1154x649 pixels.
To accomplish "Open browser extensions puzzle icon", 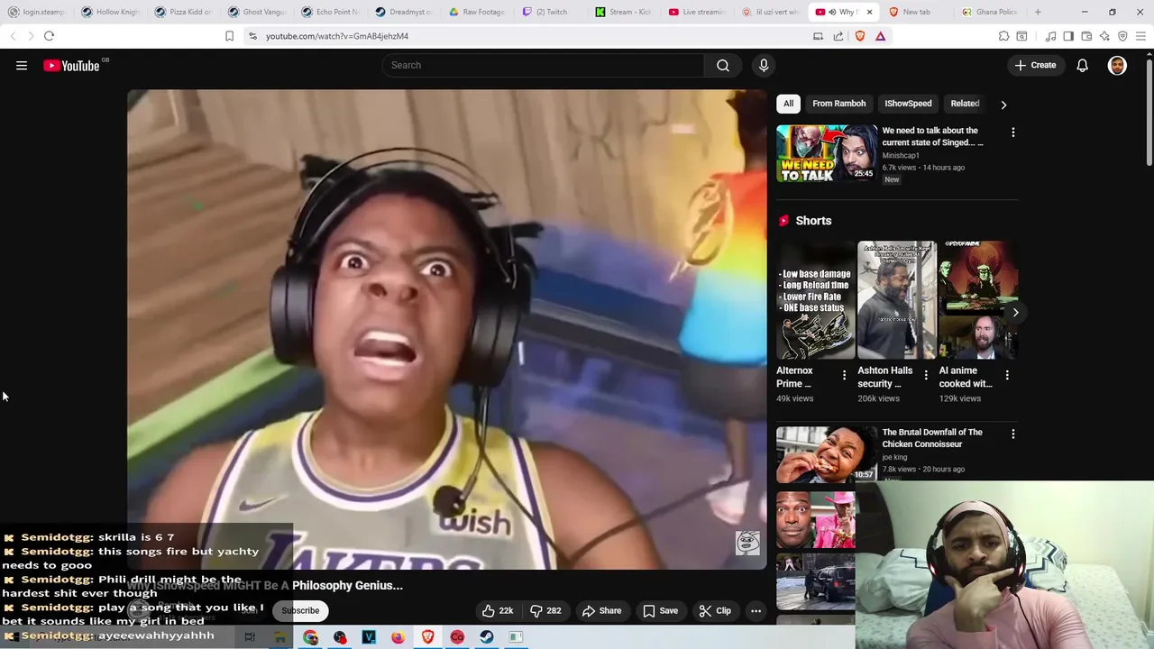I will (1003, 36).
